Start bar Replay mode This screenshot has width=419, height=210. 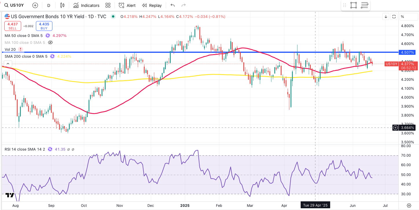coord(152,5)
